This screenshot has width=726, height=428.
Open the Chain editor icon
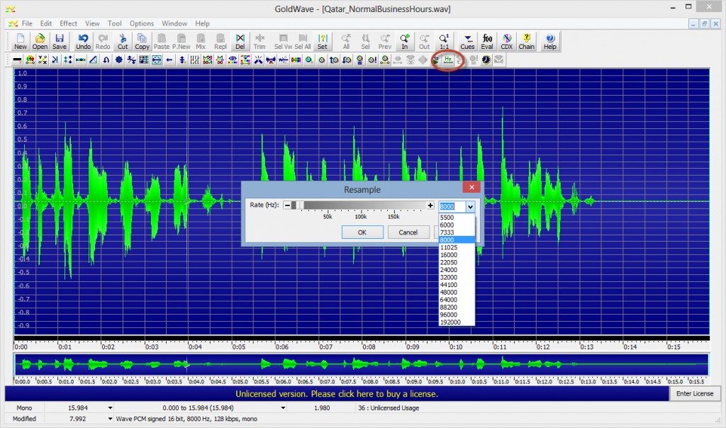[x=527, y=41]
